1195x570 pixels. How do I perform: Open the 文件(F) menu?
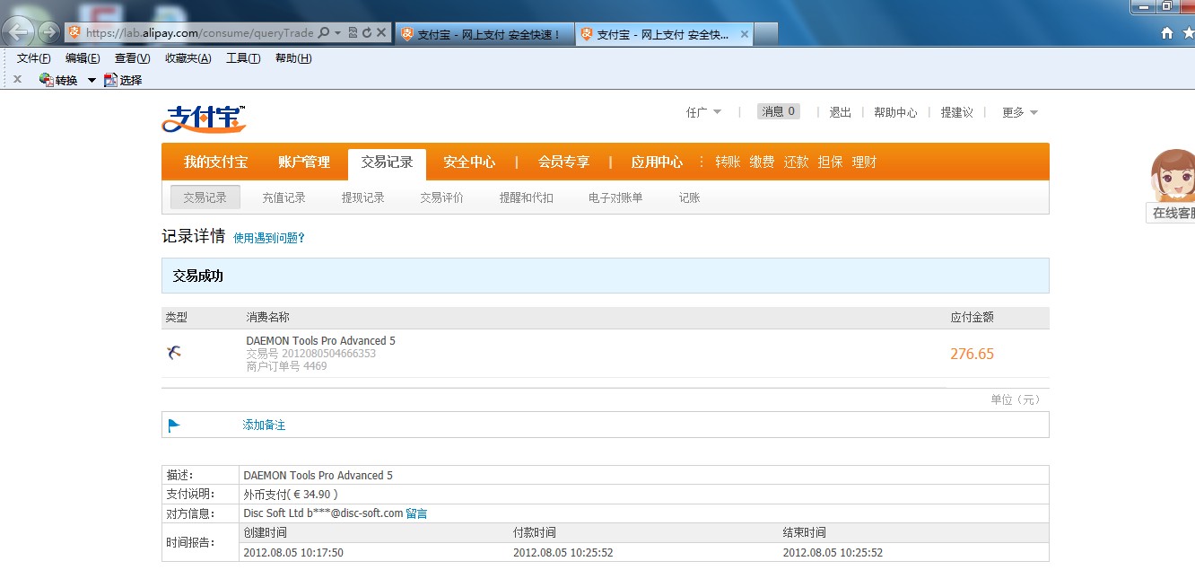tap(34, 58)
